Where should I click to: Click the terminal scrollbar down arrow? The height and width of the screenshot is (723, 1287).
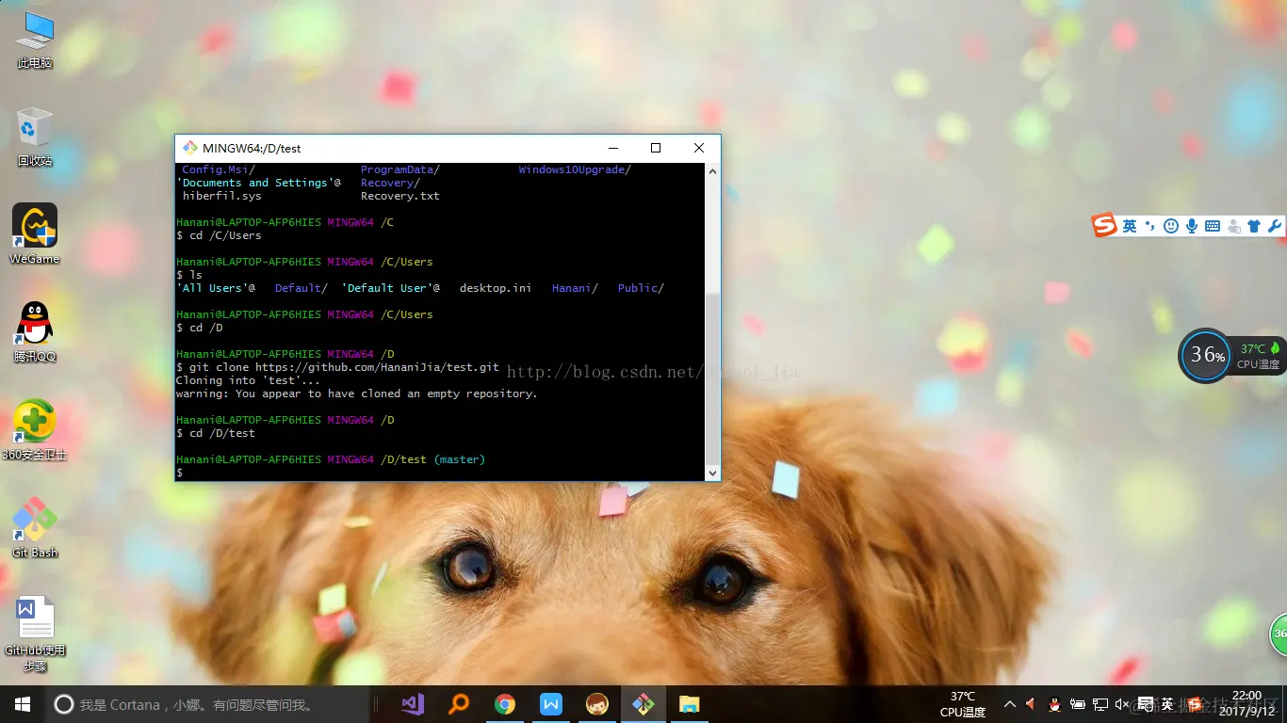tap(712, 473)
